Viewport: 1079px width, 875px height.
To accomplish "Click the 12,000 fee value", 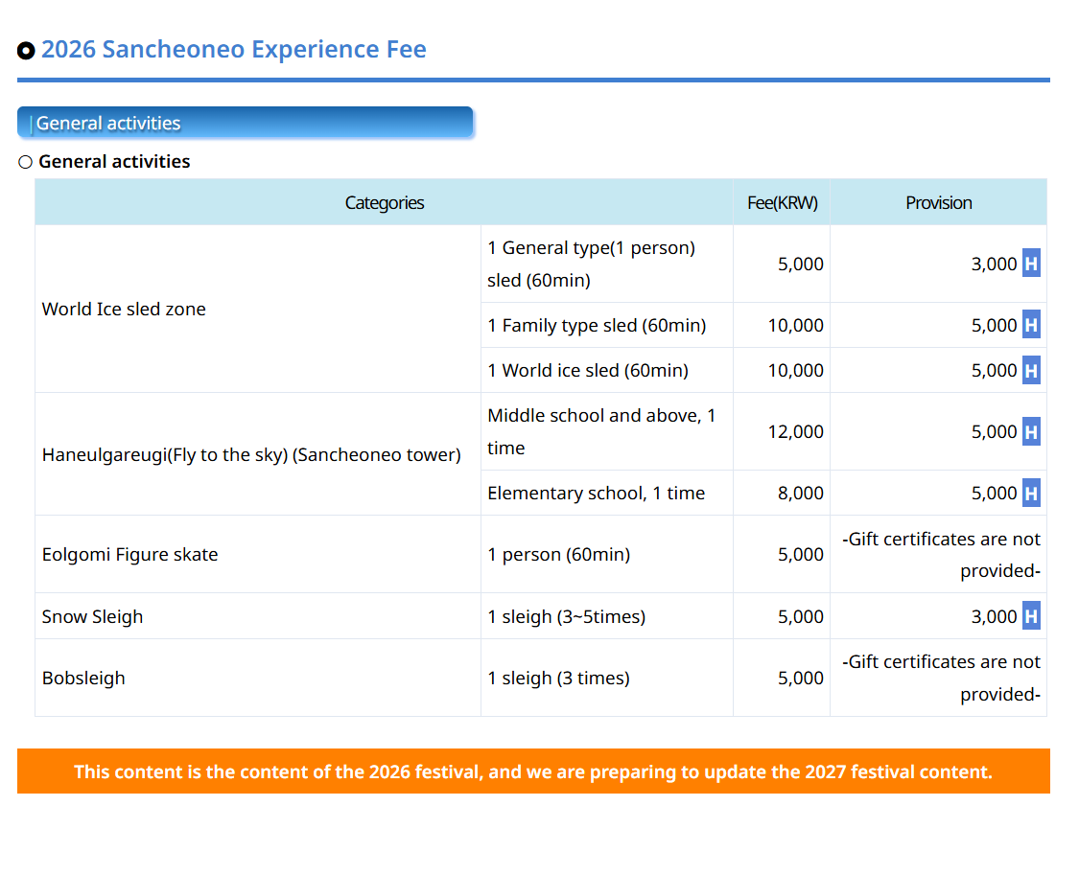I will point(795,431).
